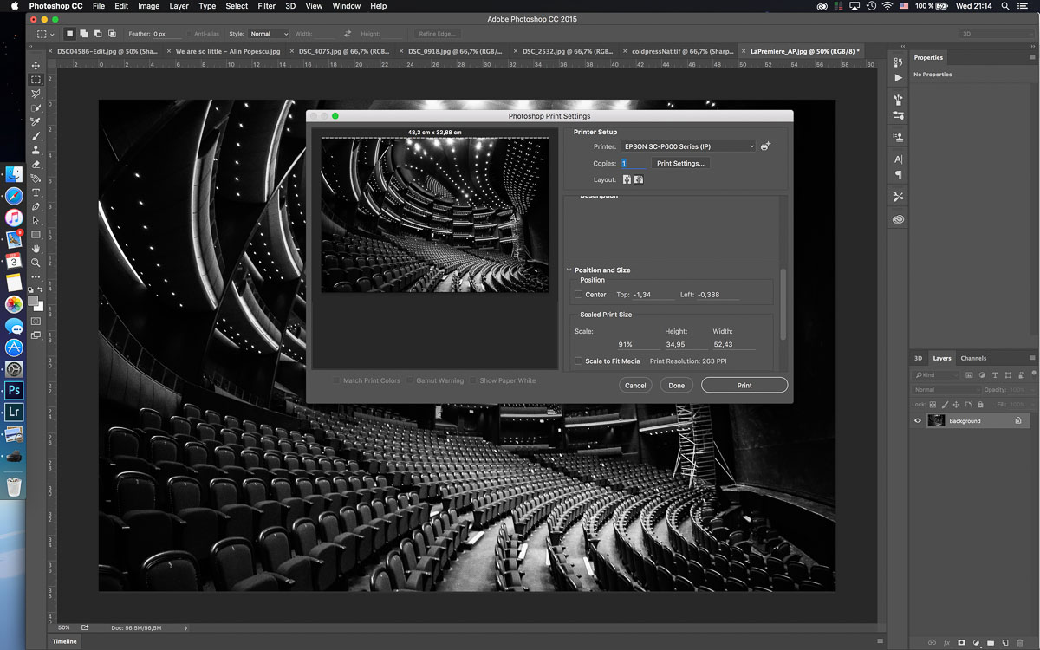
Task: Select the Eraser tool in toolbar
Action: [x=36, y=164]
